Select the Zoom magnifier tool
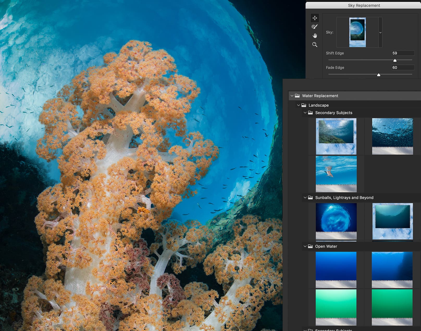This screenshot has width=421, height=331. tap(315, 45)
